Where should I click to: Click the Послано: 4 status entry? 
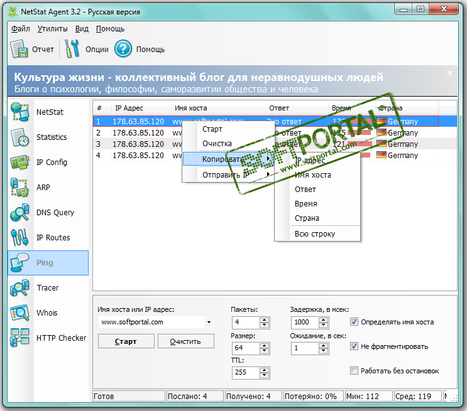194,396
